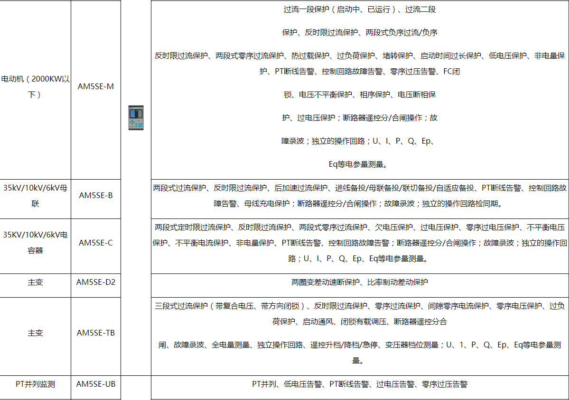Viewport: 570px width, 400px height.
Task: Click the "35KV/10KV/6kV电容器" application cell
Action: pos(35,246)
